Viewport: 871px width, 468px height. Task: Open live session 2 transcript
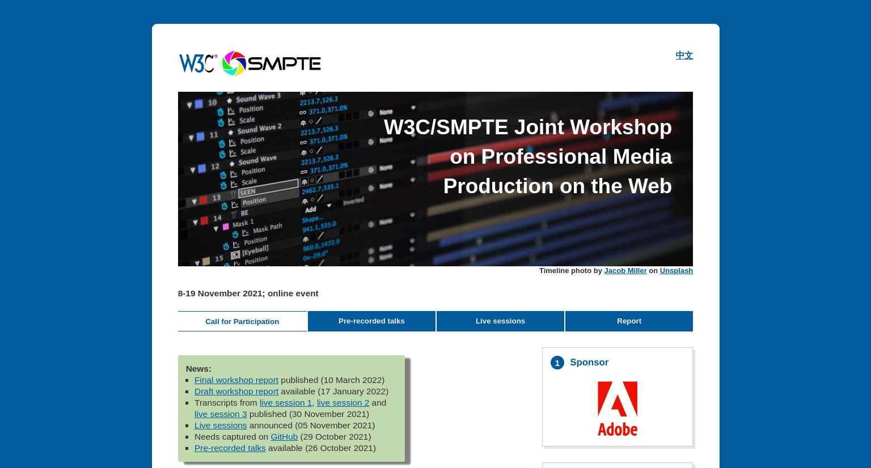(x=343, y=403)
